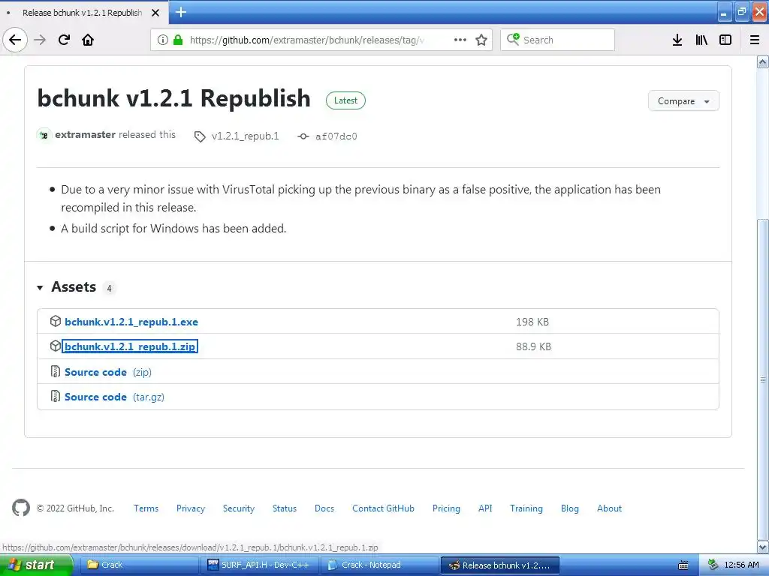Open a new tab with plus button
The image size is (769, 576).
[x=181, y=12]
